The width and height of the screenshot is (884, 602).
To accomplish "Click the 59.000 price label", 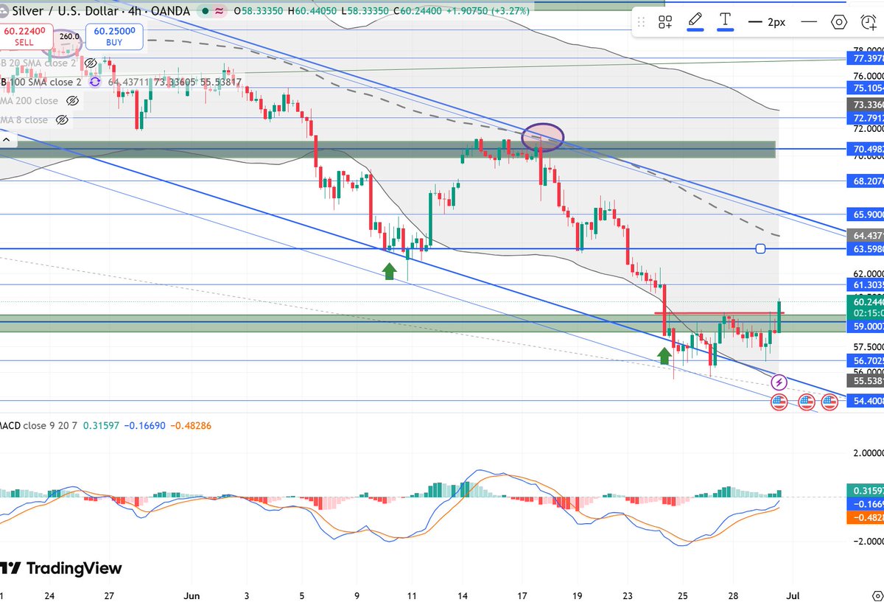I will pos(864,326).
